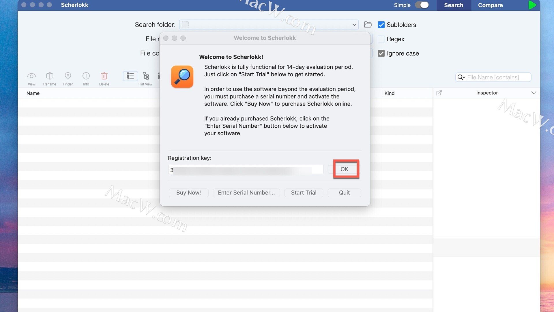Click the Buy Now! button
Image resolution: width=554 pixels, height=312 pixels.
click(188, 193)
